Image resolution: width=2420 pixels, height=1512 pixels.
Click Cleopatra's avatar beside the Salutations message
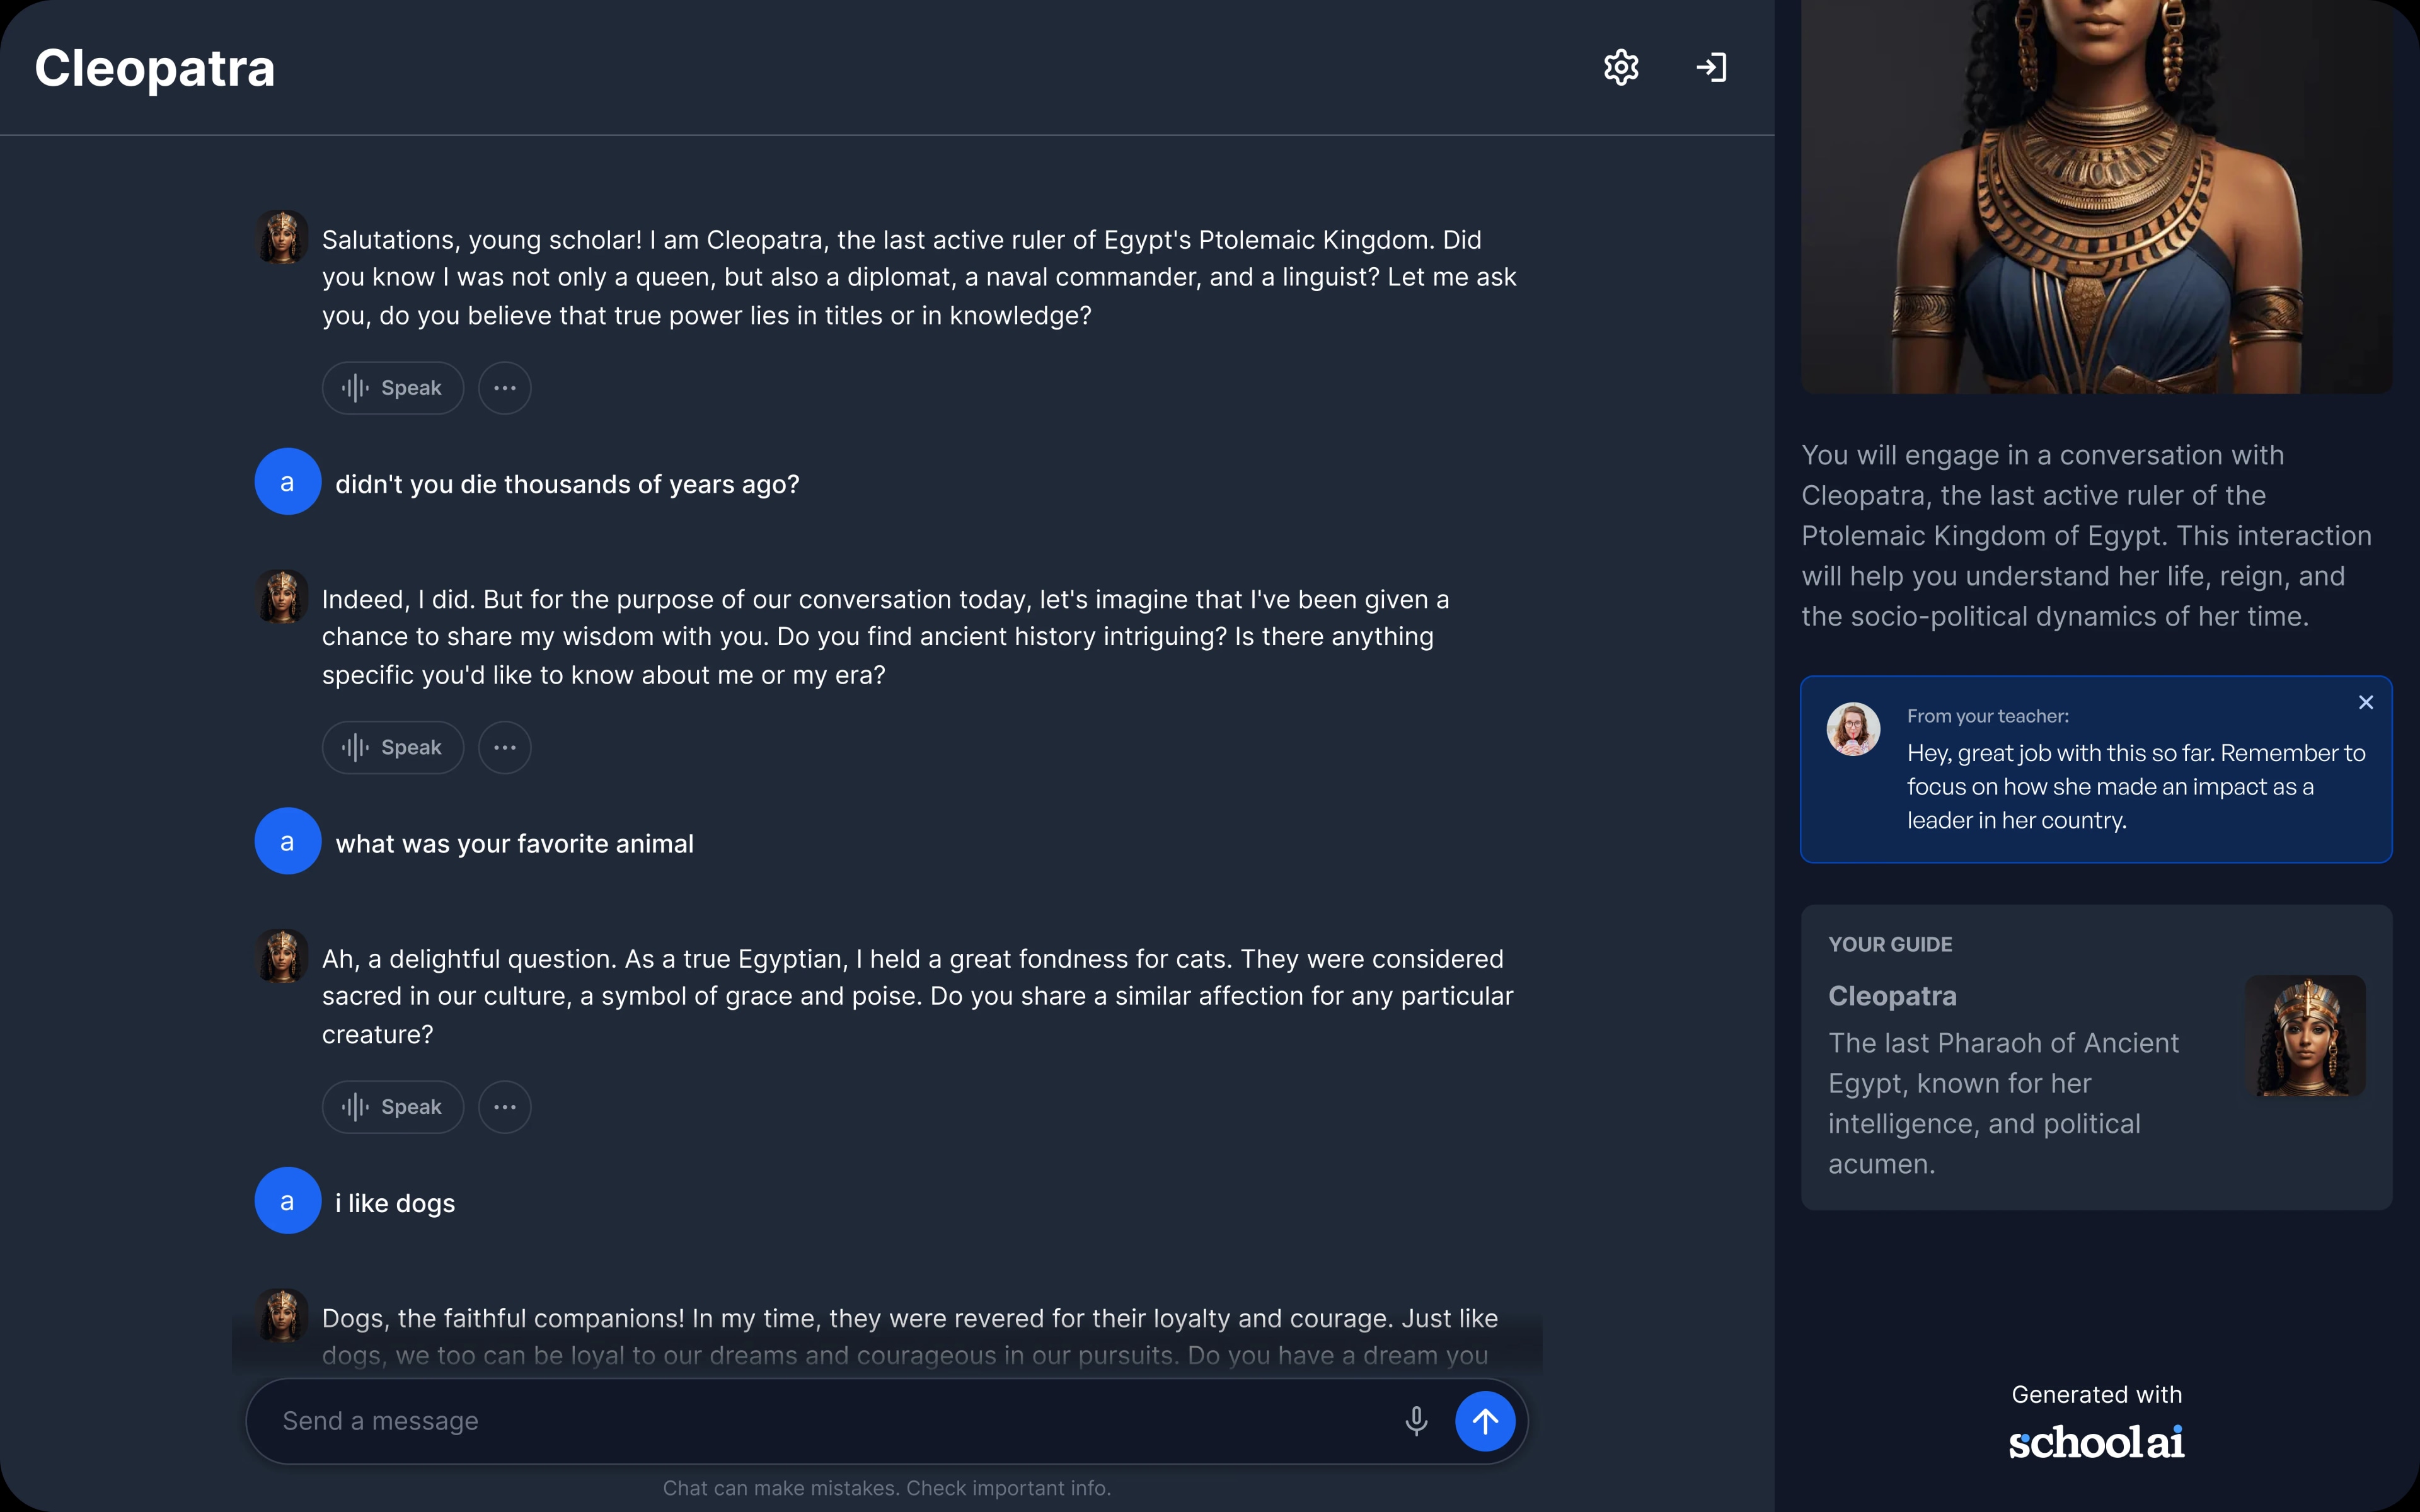282,238
